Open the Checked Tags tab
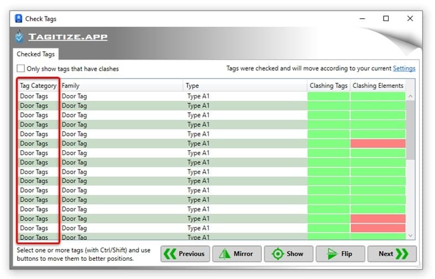The width and height of the screenshot is (435, 279). tap(35, 54)
